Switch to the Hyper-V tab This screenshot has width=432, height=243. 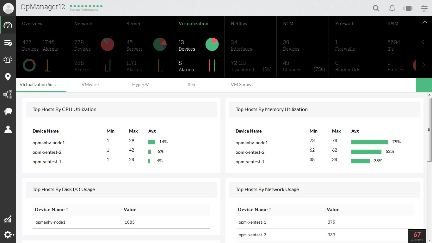(x=140, y=84)
